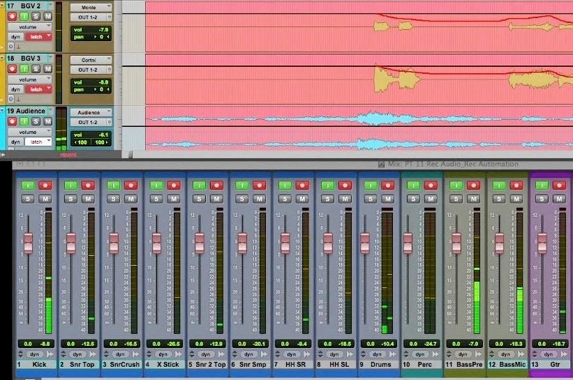The width and height of the screenshot is (573, 380).
Task: Open Audience input path selector
Action: [x=91, y=112]
